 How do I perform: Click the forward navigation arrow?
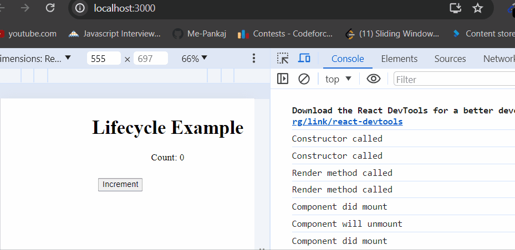(x=25, y=8)
